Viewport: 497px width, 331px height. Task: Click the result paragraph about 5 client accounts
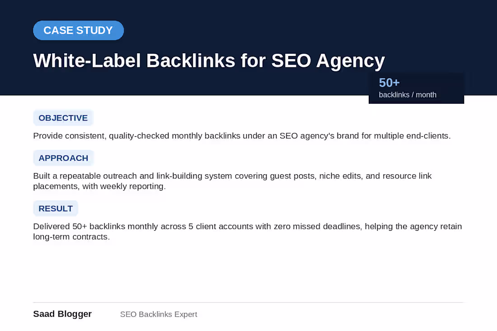(247, 232)
